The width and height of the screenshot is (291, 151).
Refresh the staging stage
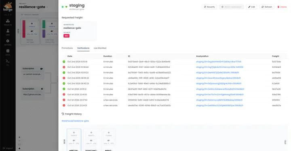tap(267, 7)
